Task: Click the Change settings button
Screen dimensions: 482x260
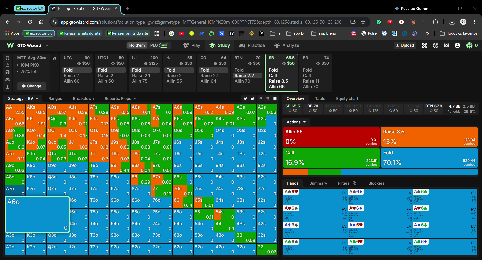Action: tap(32, 86)
